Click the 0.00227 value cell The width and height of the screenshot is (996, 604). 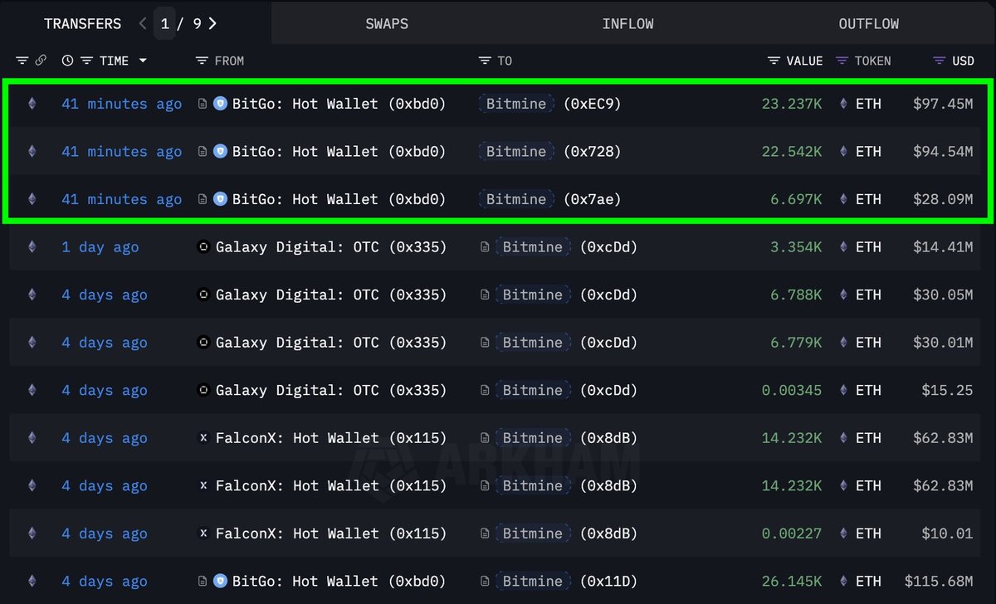[792, 534]
